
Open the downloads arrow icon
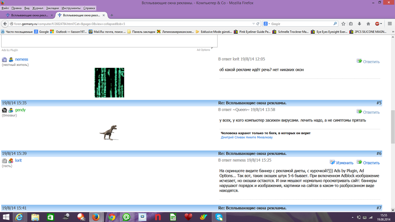pos(360,24)
